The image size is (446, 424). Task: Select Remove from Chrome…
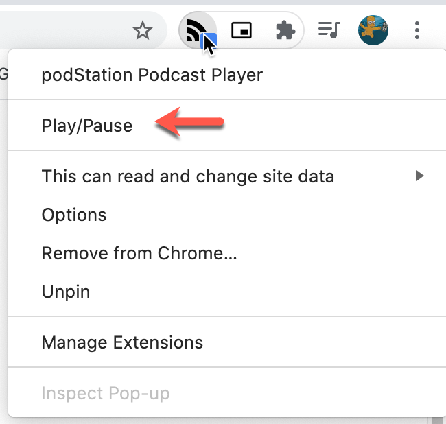click(x=227, y=252)
